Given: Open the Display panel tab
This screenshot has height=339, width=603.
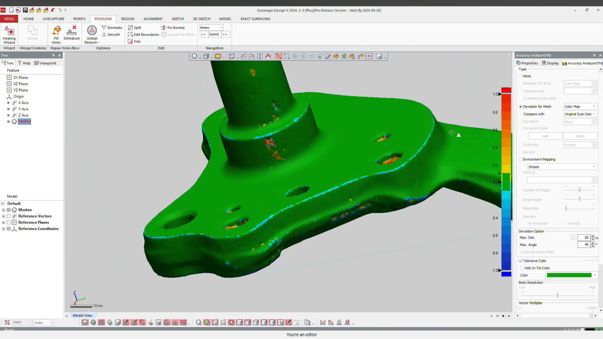Looking at the screenshot, I should [x=550, y=63].
